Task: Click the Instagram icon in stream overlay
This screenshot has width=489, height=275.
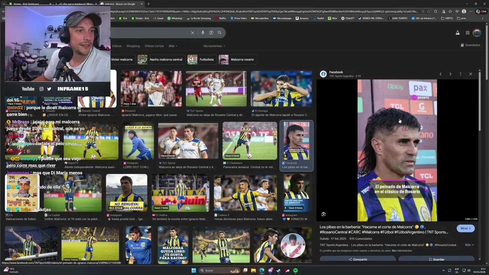Action: coord(41,89)
